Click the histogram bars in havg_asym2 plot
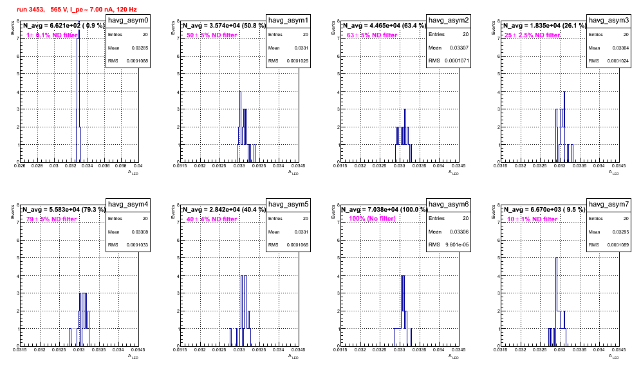The image size is (641, 368). click(404, 135)
